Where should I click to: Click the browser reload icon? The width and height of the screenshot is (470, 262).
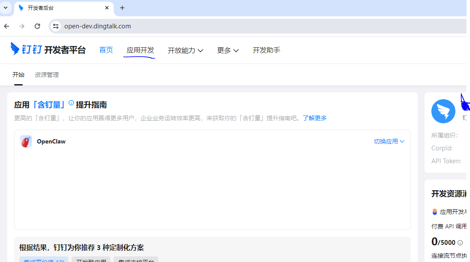pos(37,26)
